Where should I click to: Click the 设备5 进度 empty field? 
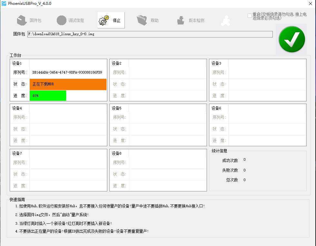pyautogui.click(x=167, y=140)
